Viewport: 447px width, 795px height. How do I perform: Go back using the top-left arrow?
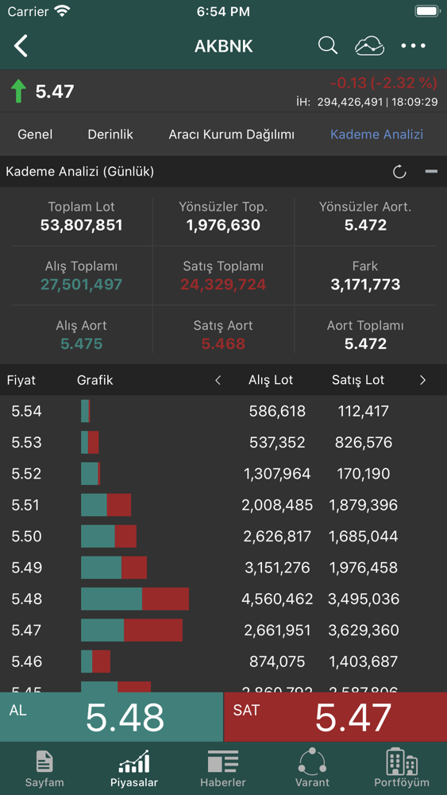pos(21,45)
